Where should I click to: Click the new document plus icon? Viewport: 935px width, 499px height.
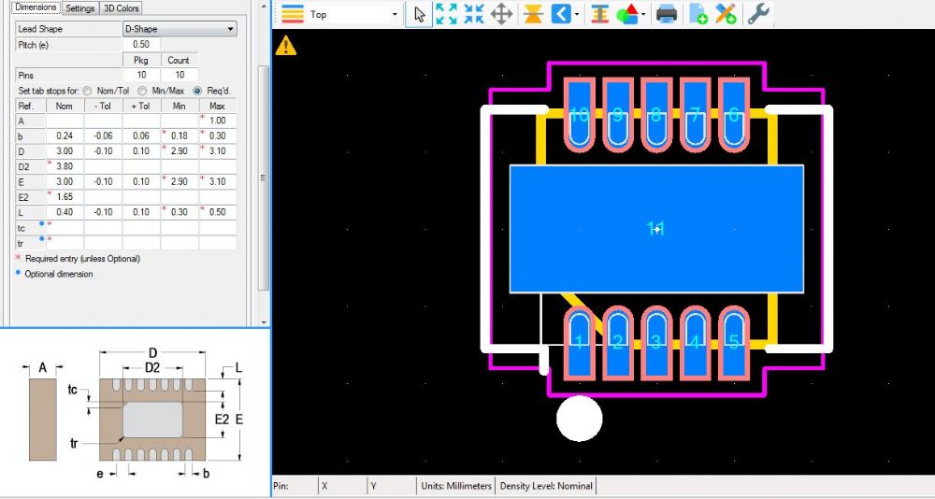tap(698, 14)
